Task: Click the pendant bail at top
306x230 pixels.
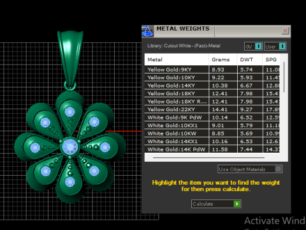Action: pos(70,59)
